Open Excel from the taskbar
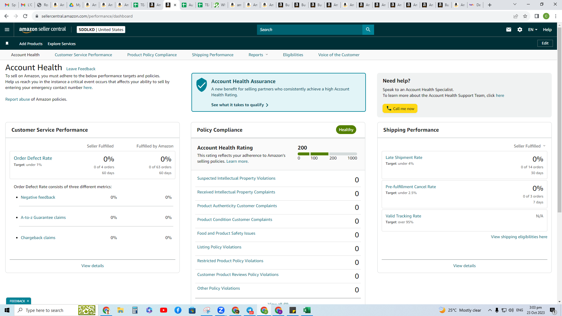The width and height of the screenshot is (562, 316). pos(307,310)
